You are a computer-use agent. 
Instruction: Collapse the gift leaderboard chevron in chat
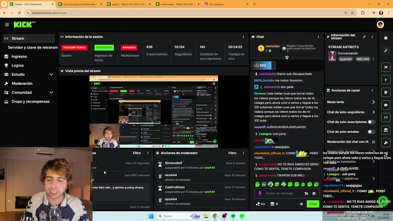[x=287, y=58]
